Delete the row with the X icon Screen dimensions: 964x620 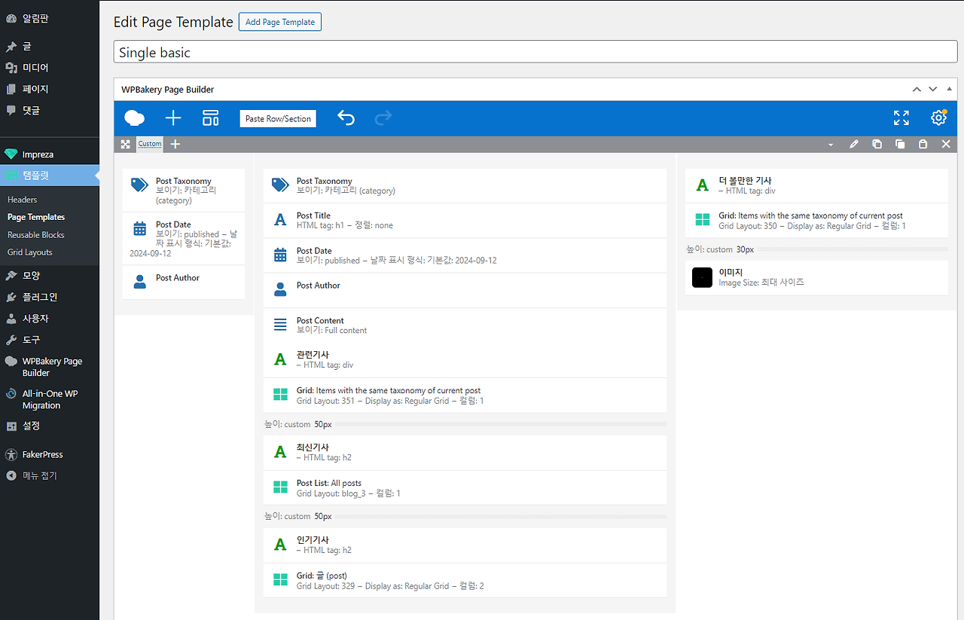coord(946,144)
